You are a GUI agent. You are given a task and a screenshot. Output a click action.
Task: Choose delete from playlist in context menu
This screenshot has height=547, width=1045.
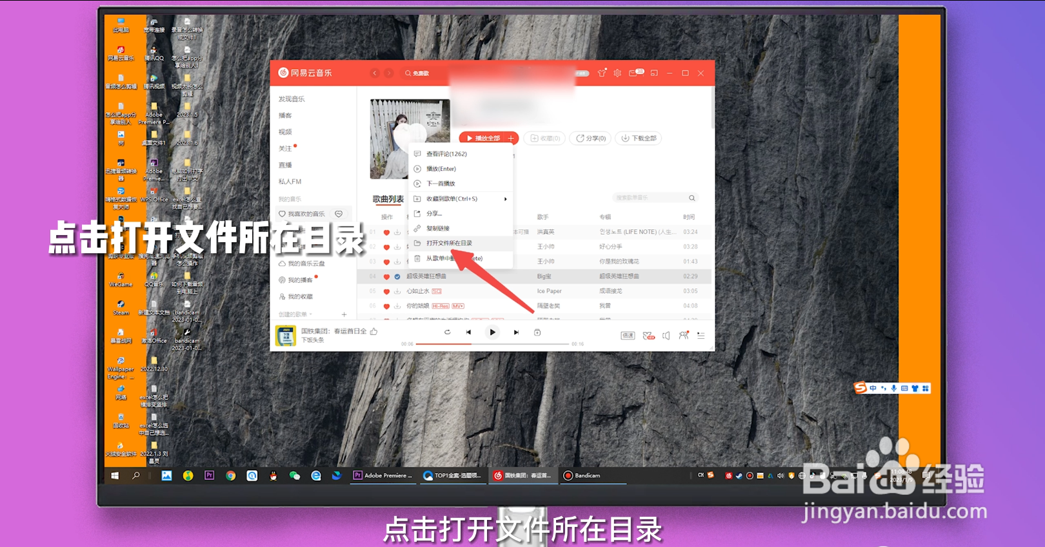pyautogui.click(x=461, y=258)
